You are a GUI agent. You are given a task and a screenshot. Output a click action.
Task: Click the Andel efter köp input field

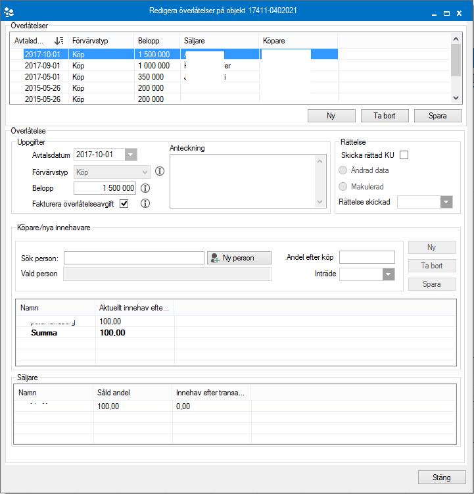[x=367, y=257]
